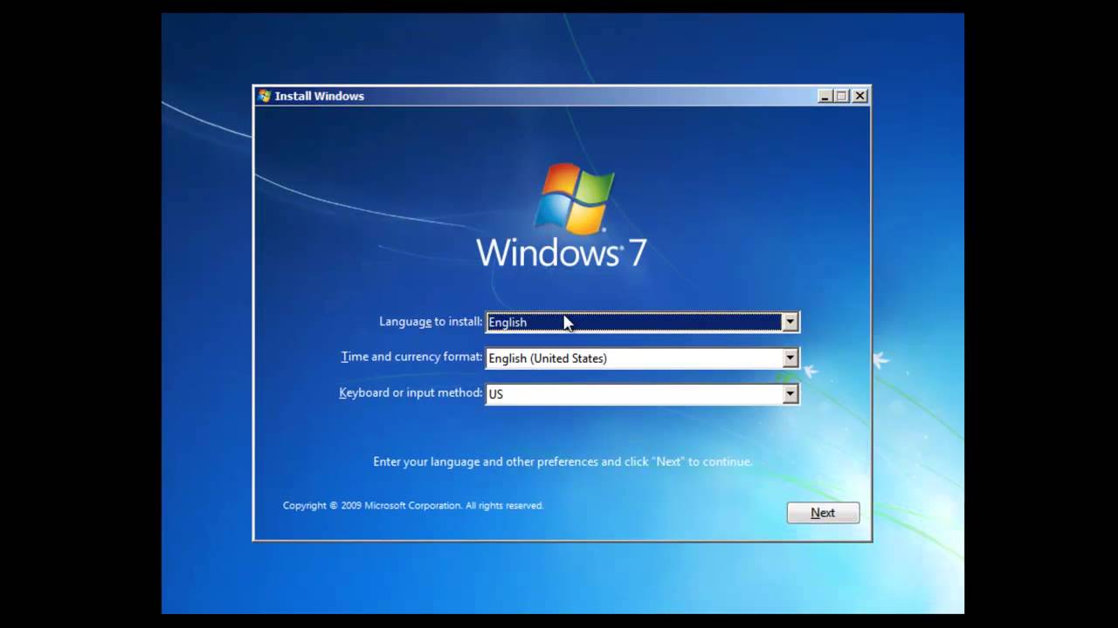Click the small Windows flag icon in title bar
This screenshot has width=1118, height=628.
tap(265, 96)
